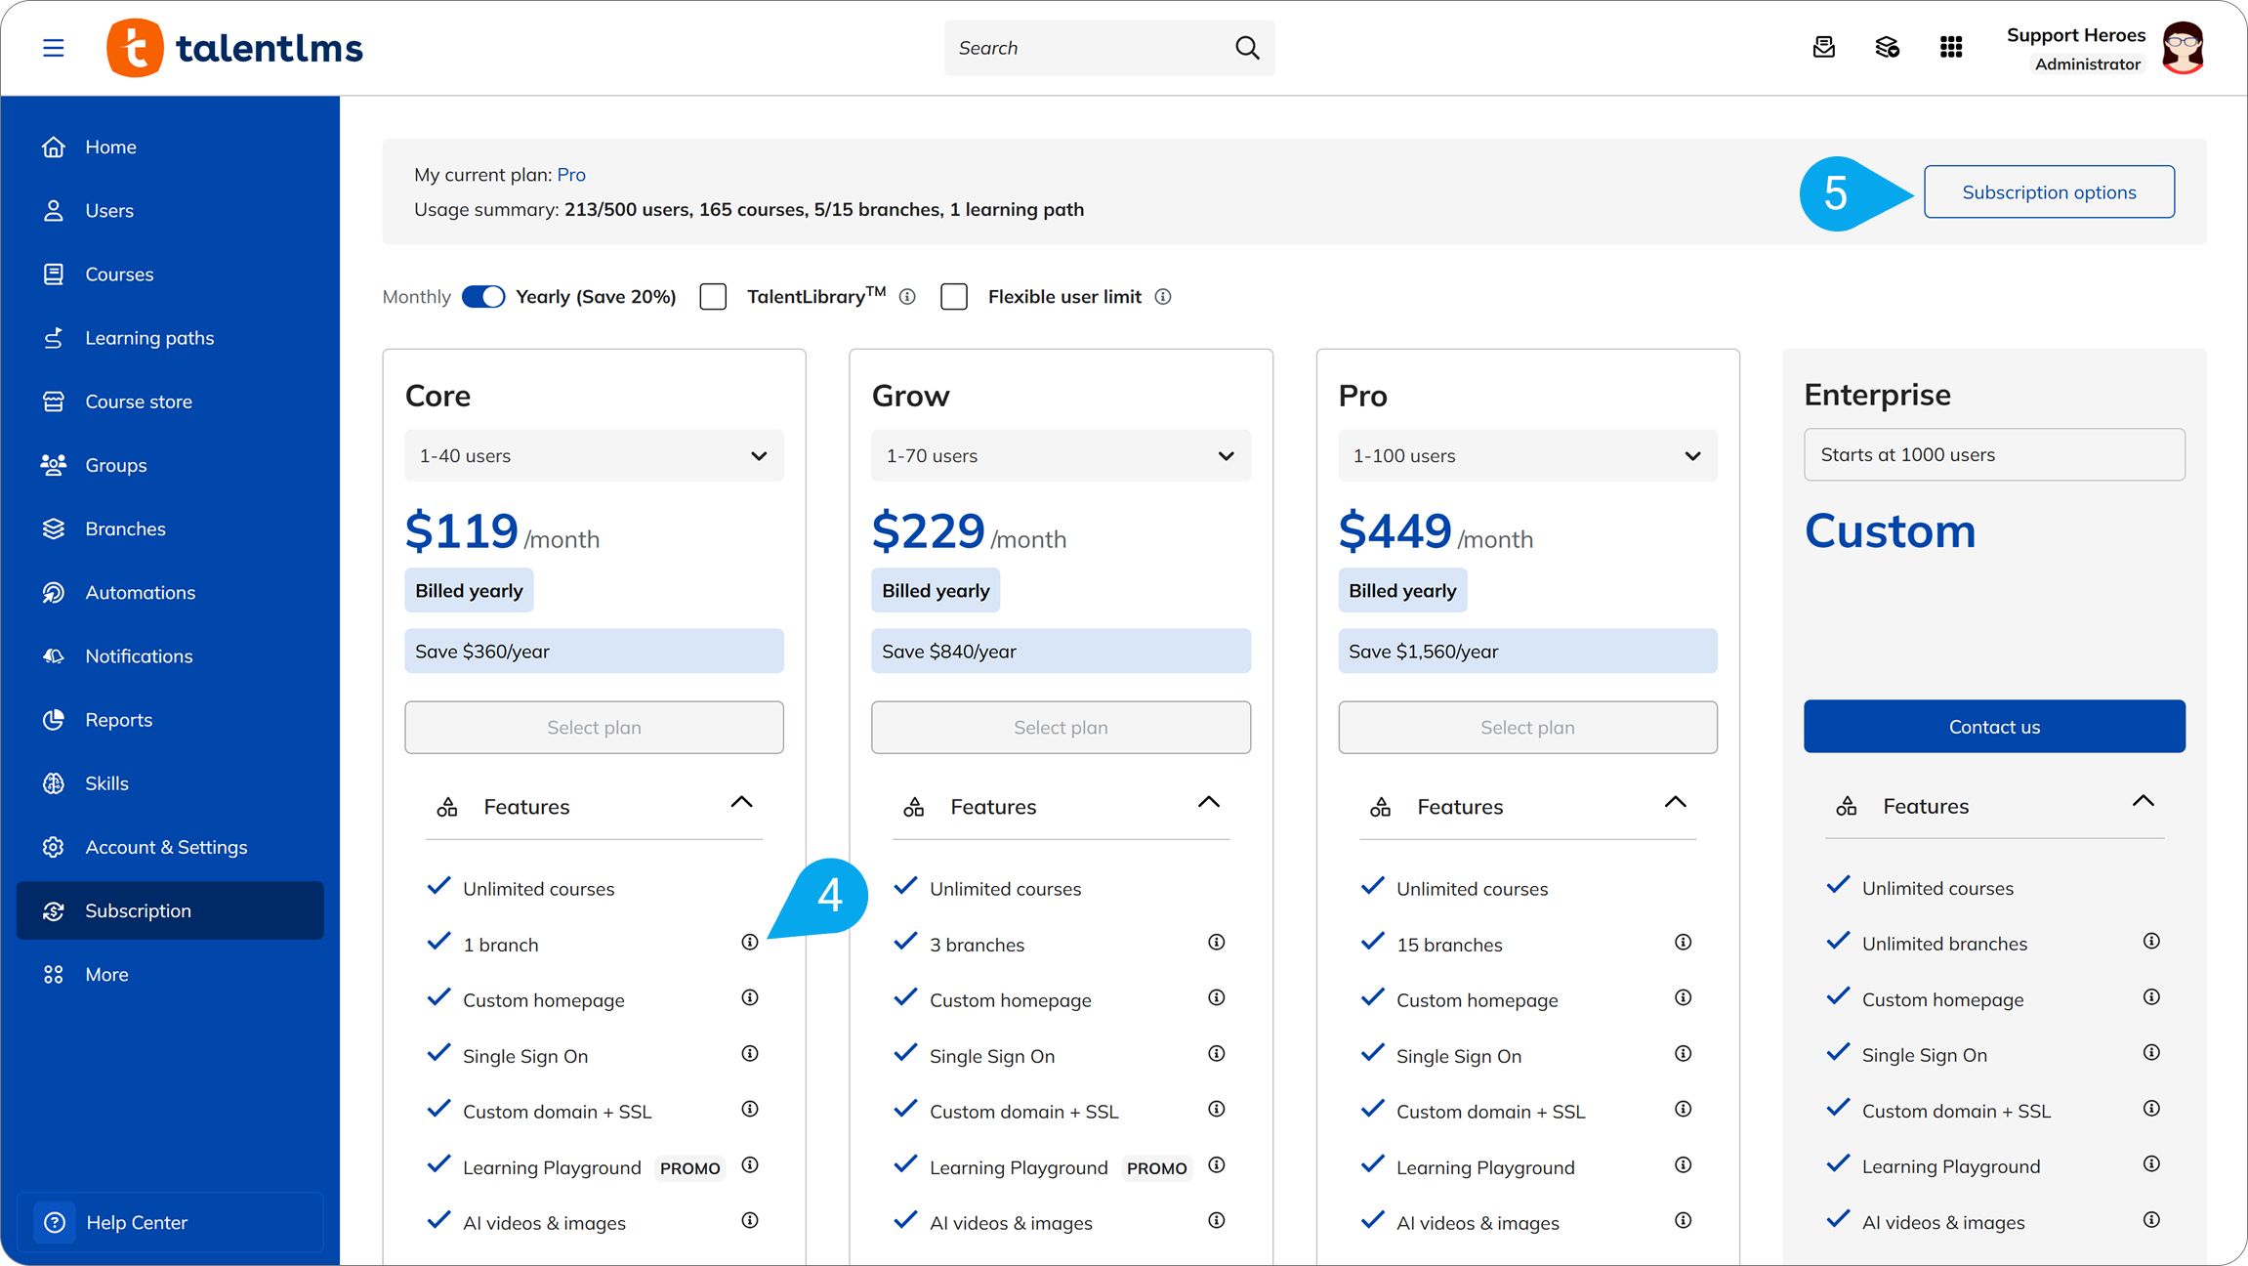Show info for Grow Custom domain + SSL
This screenshot has height=1266, width=2248.
[1217, 1110]
